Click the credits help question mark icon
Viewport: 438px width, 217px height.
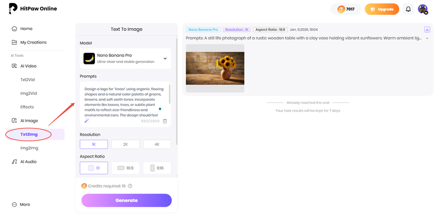click(x=130, y=186)
